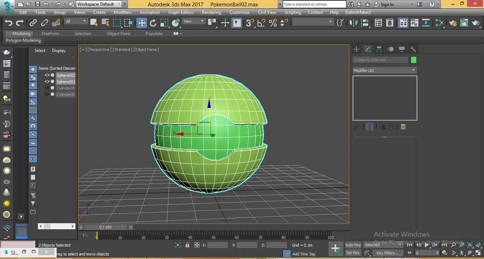Image resolution: width=484 pixels, height=259 pixels.
Task: Toggle the Scene Explorer button
Action: [379, 23]
